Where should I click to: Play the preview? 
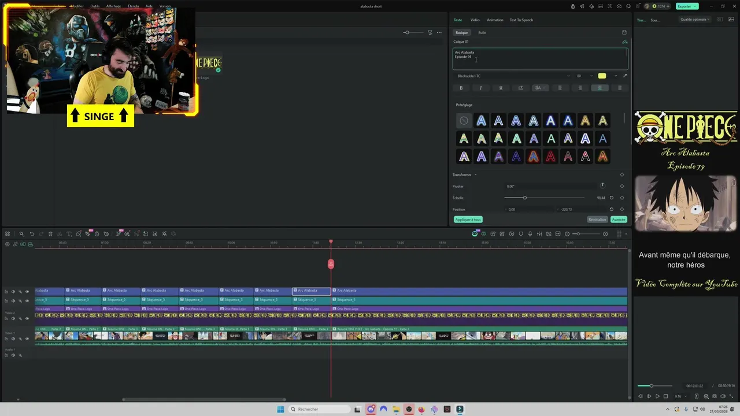click(x=657, y=396)
